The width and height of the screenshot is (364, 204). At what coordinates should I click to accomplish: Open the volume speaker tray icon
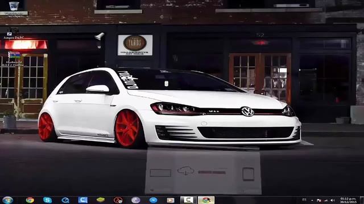tap(333, 200)
